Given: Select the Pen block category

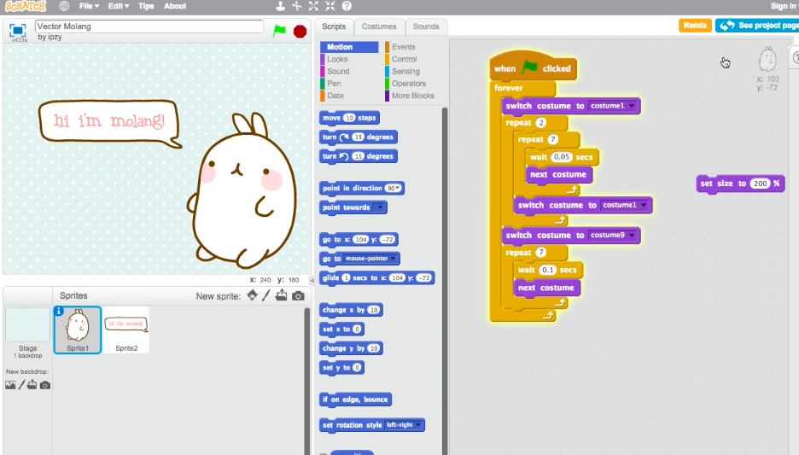Looking at the screenshot, I should pos(334,84).
